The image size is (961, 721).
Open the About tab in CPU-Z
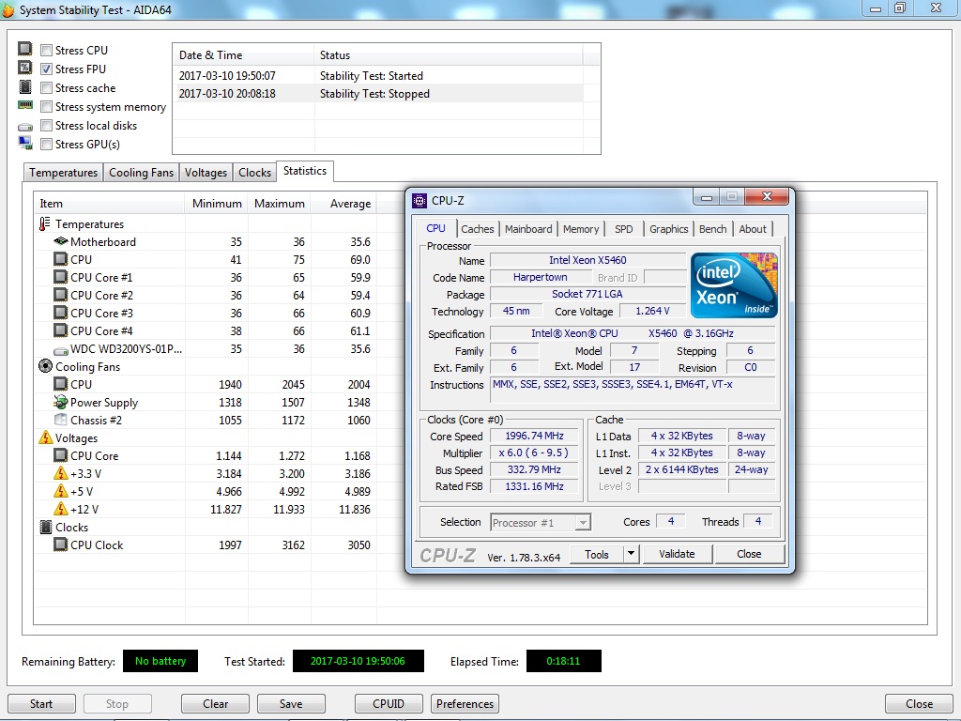click(753, 229)
